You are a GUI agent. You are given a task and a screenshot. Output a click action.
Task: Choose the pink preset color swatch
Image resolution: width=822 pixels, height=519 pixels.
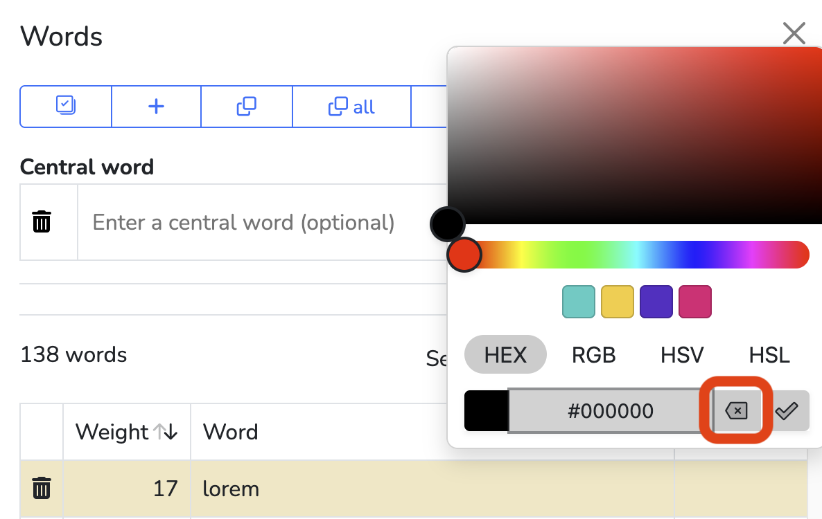(x=694, y=302)
